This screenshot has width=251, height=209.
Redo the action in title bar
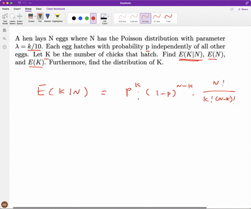(x=25, y=3)
